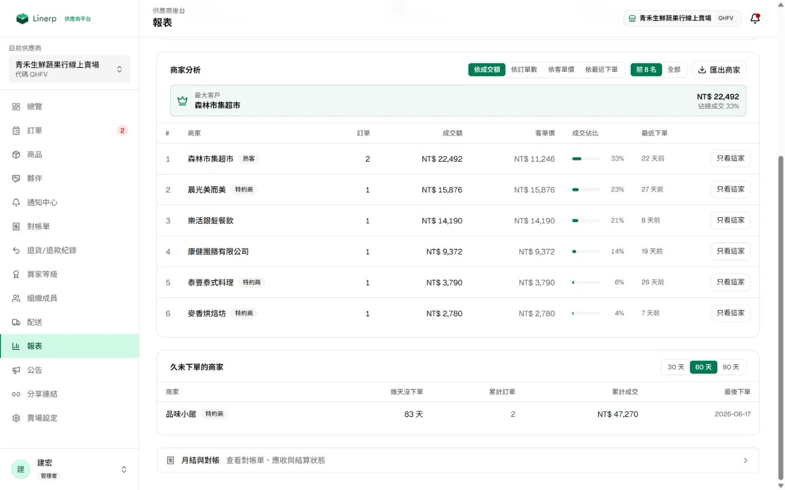Click the 熟客 tag beside 森林市集超市

(249, 159)
